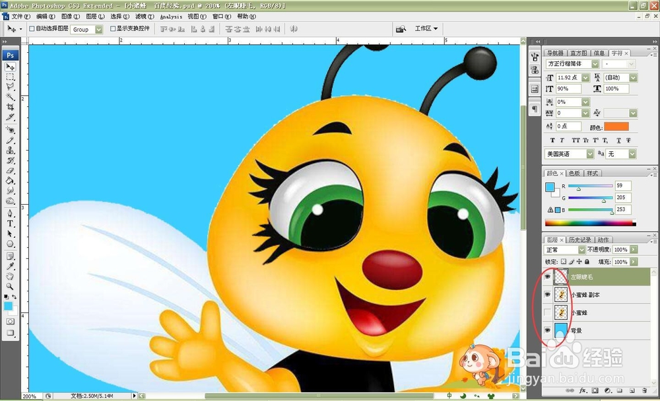Switch to the 历史记录 tab
This screenshot has width=660, height=401.
coord(580,240)
